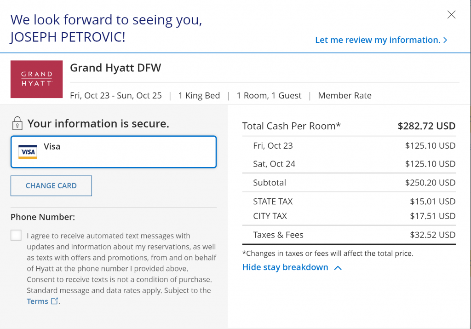Click the 'Grand Hyatt DFW' hotel name
This screenshot has height=329, width=471.
[x=115, y=68]
